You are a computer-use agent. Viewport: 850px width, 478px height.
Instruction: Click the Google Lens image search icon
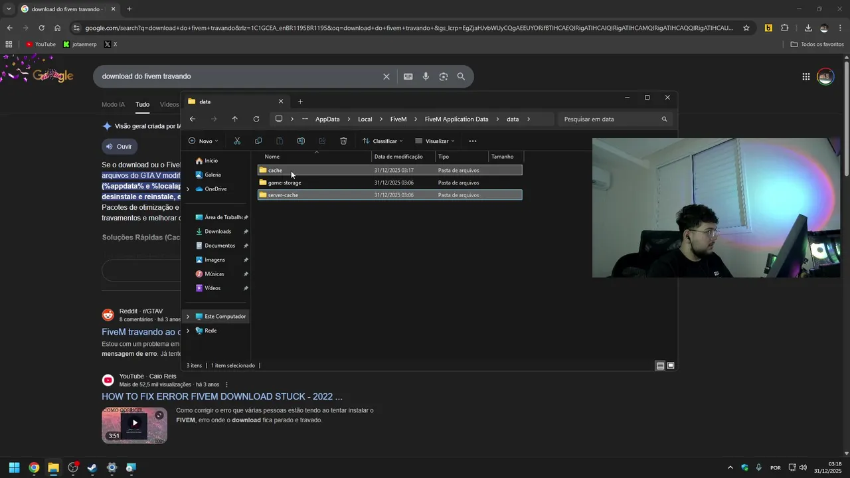(x=444, y=76)
